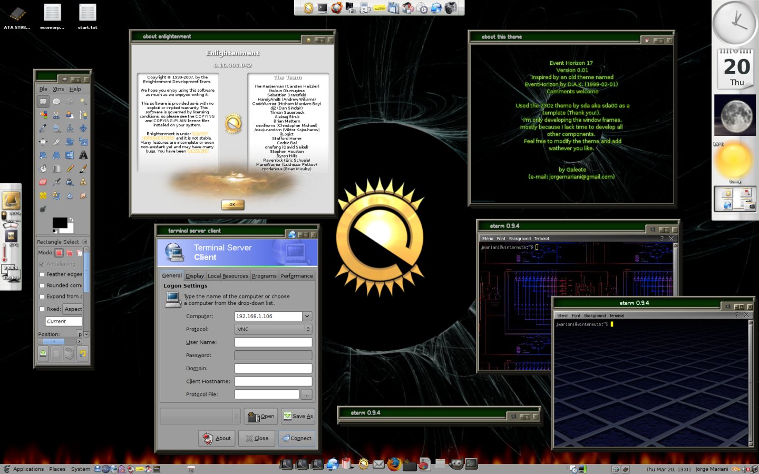Click the Connect button
This screenshot has height=474, width=759.
297,438
